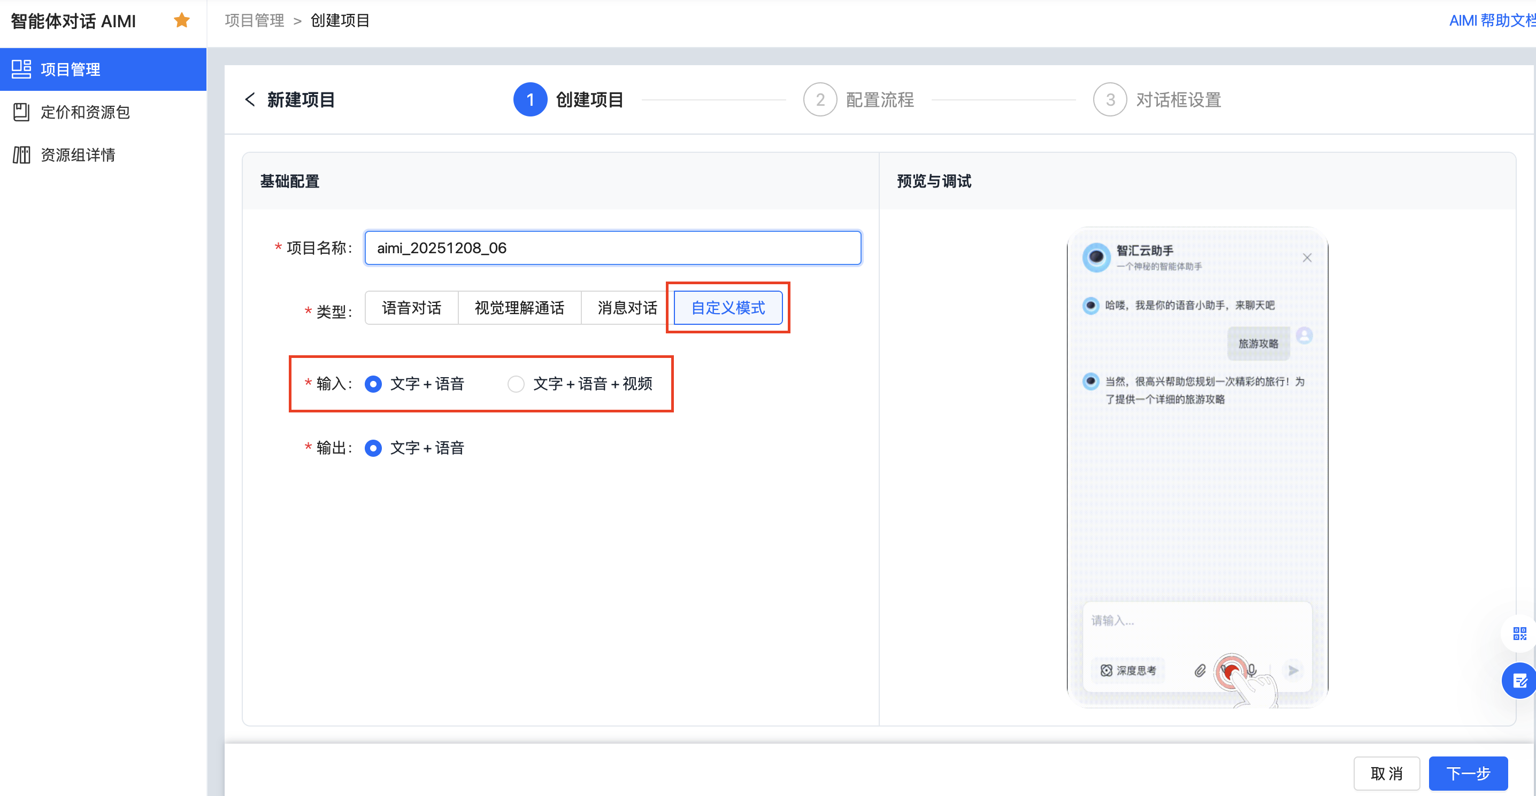This screenshot has height=796, width=1536.
Task: Click the blue feedback edit floating icon
Action: [x=1519, y=681]
